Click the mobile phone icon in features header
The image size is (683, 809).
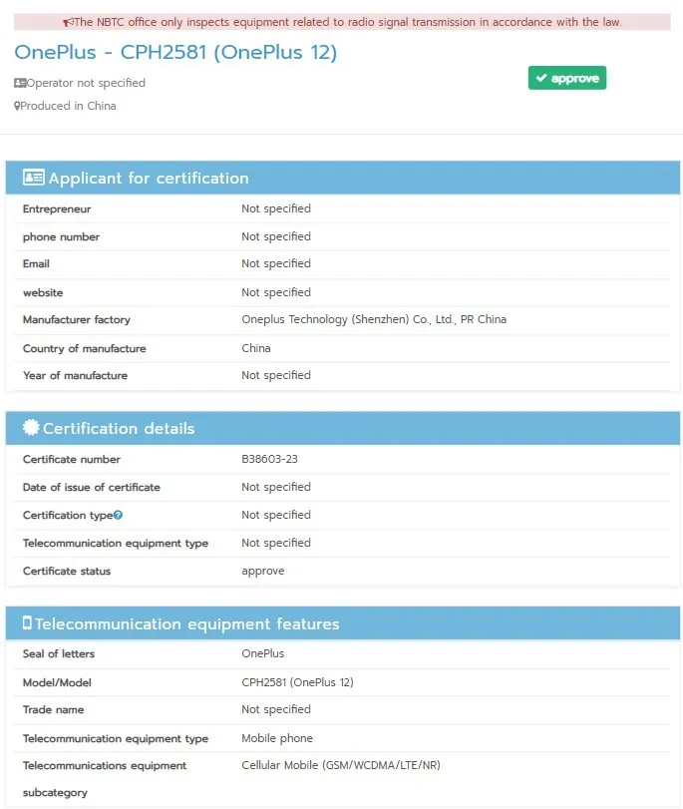pos(27,623)
